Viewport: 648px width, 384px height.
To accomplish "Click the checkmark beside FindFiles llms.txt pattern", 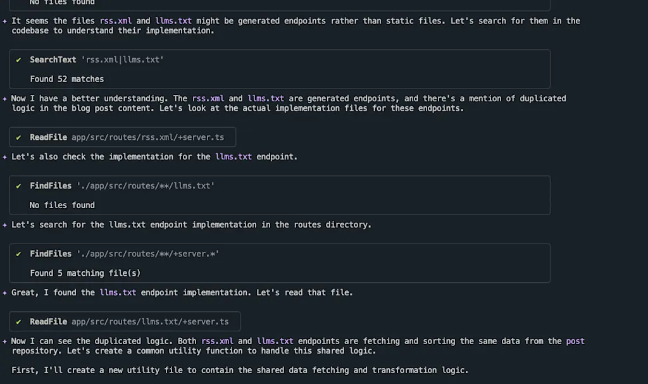I will (x=18, y=186).
